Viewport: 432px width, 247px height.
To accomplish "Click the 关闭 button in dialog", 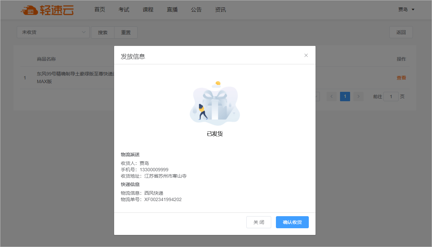I will (258, 222).
